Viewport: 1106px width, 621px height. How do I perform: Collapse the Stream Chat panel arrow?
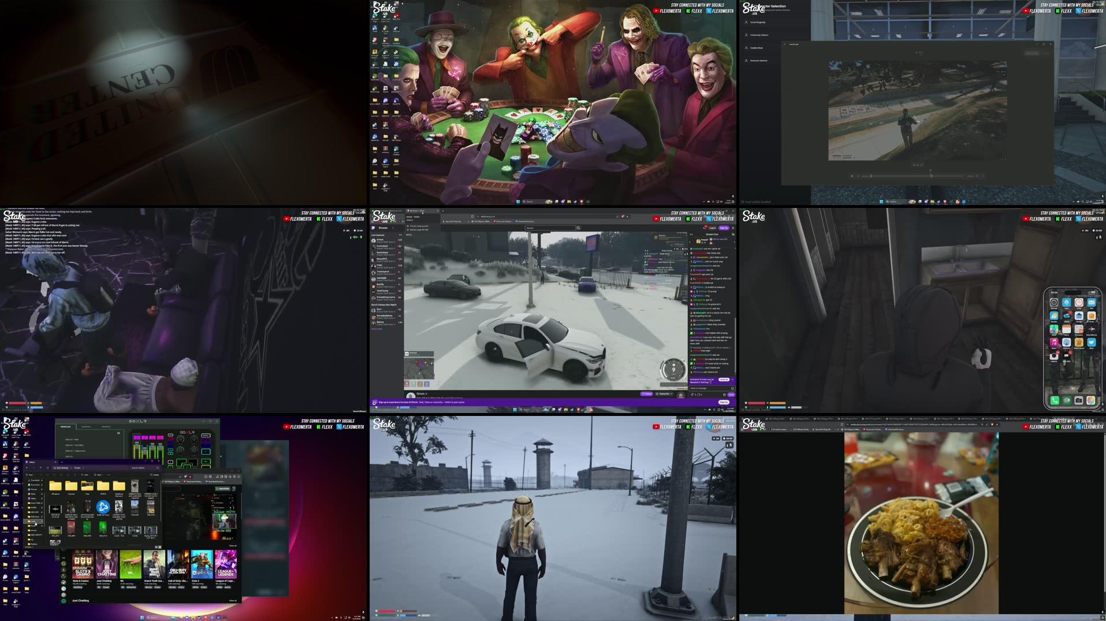click(x=692, y=234)
